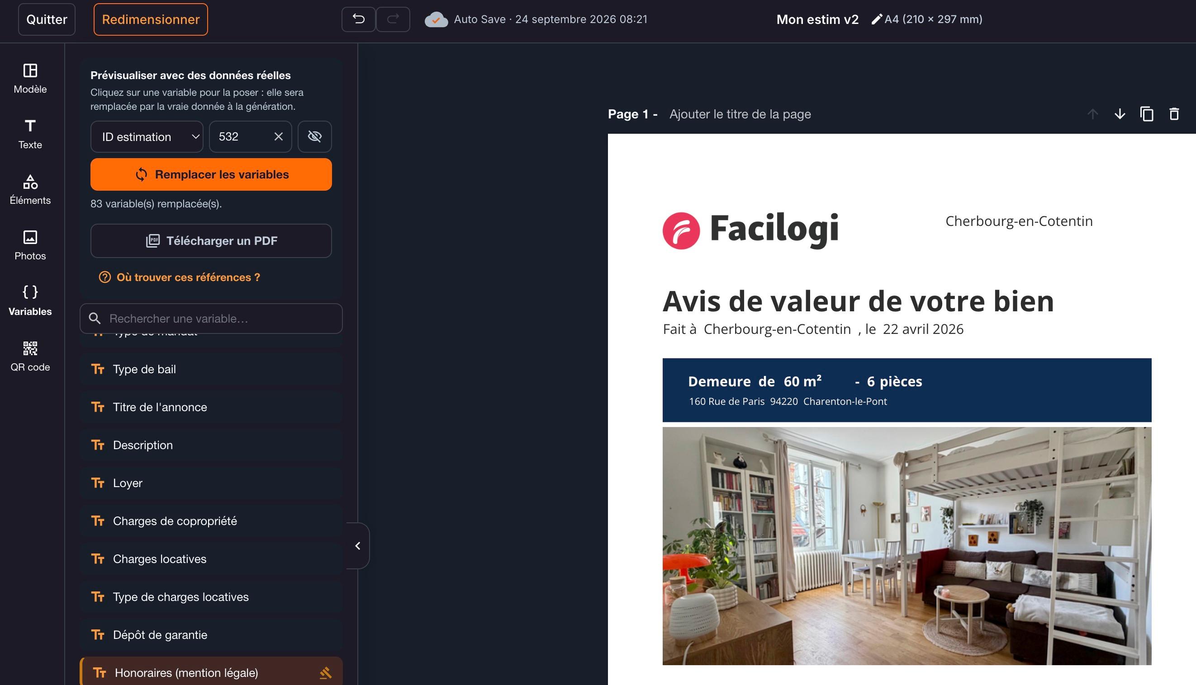
Task: Select the apartment photo on the page
Action: [x=907, y=546]
